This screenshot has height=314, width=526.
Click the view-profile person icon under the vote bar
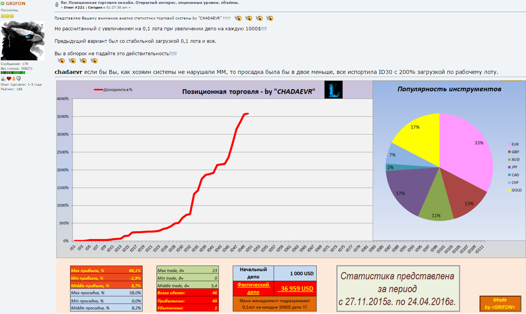pos(4,79)
